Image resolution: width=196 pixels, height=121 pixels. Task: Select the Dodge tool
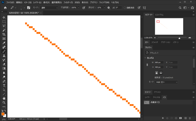click(4, 77)
